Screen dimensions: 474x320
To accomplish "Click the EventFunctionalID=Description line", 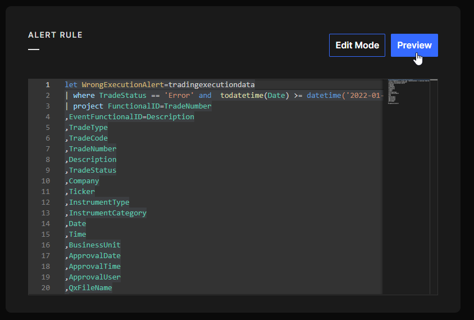I will point(131,117).
